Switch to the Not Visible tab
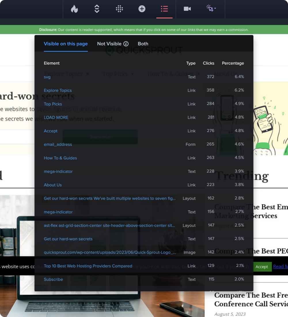Viewport: 288px width, 317px height. [x=109, y=44]
